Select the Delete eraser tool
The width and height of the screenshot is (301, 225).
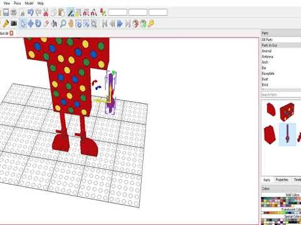click(46, 24)
